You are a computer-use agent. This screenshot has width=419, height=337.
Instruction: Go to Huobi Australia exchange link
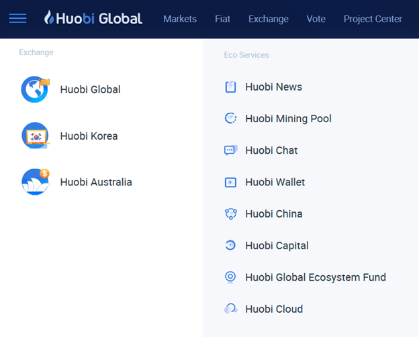pos(96,183)
